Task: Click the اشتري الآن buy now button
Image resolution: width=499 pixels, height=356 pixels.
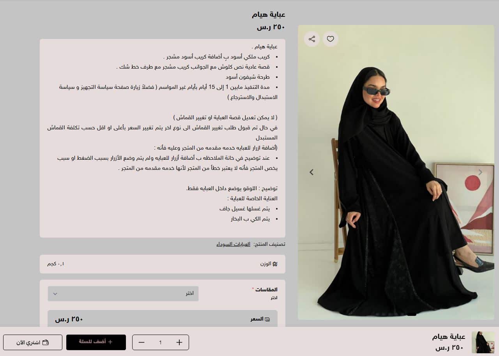Action: 33,342
